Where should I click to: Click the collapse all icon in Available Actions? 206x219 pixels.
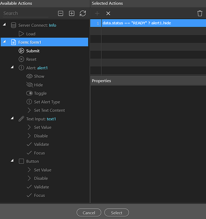pyautogui.click(x=60, y=14)
